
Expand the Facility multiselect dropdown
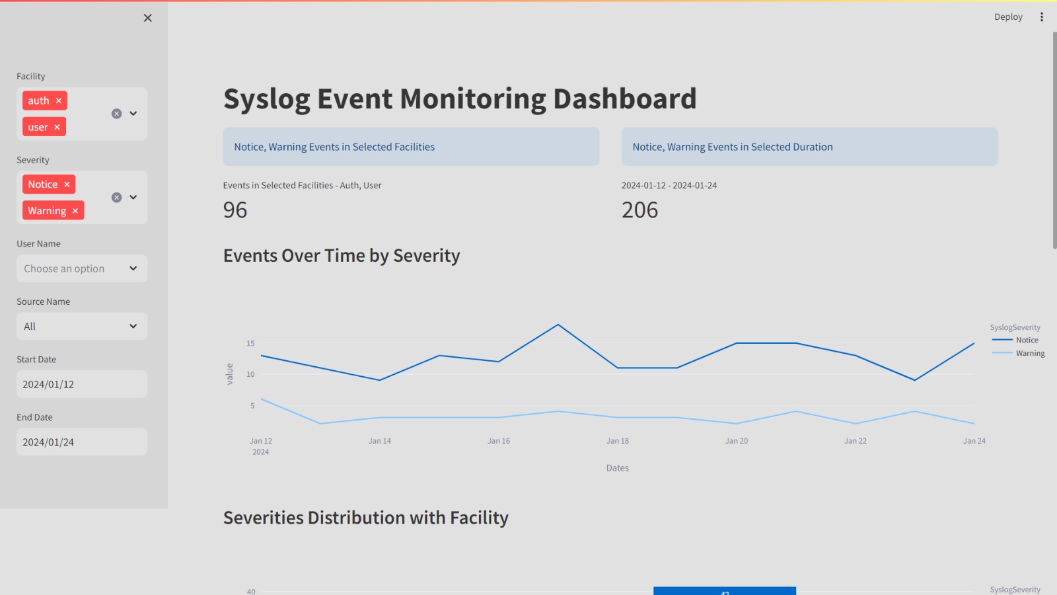pyautogui.click(x=133, y=114)
